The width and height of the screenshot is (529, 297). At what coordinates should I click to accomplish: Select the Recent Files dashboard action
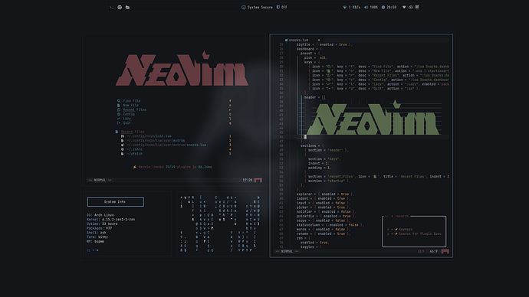(134, 109)
